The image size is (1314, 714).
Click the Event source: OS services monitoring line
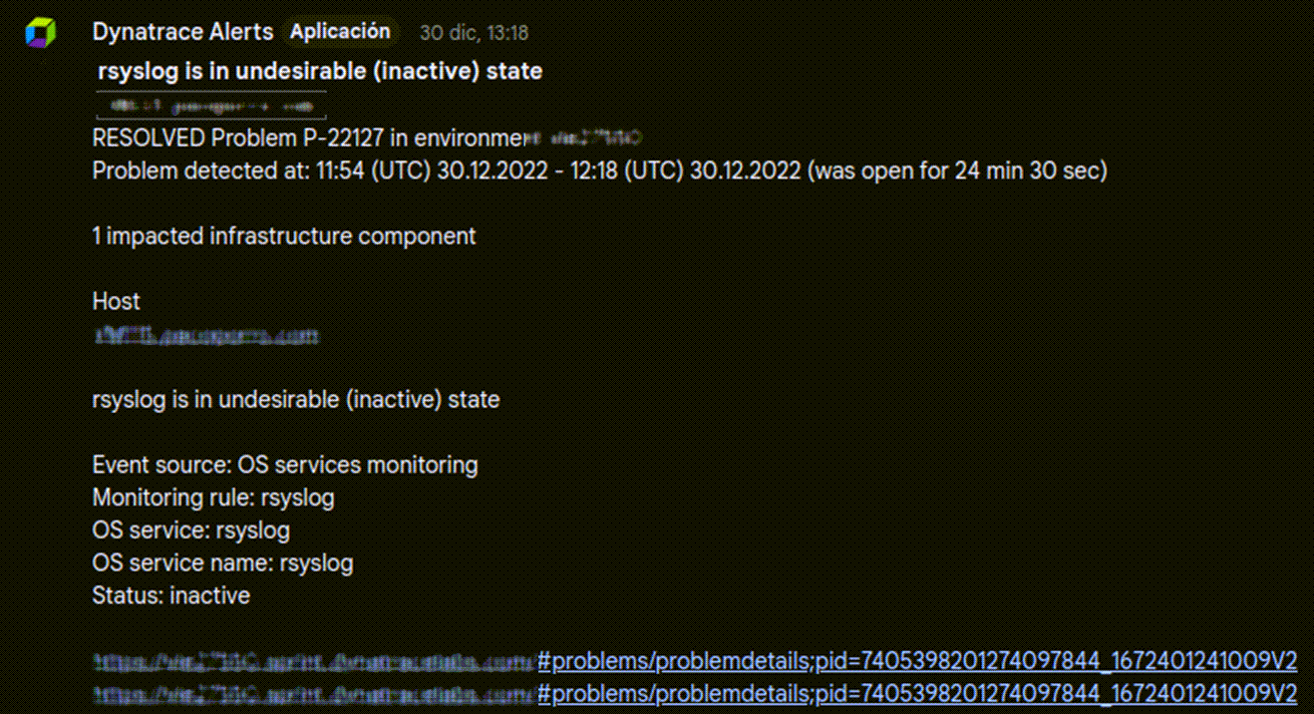285,465
